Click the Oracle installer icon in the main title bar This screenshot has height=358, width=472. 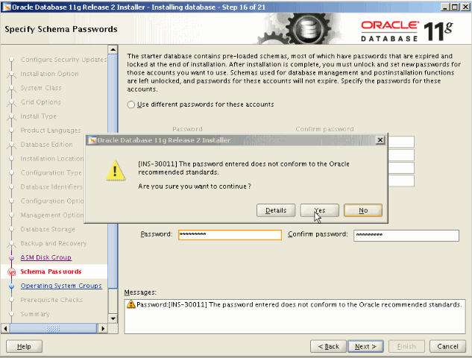7,7
